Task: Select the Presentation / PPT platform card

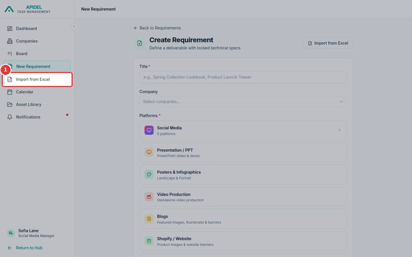Action: (243, 152)
